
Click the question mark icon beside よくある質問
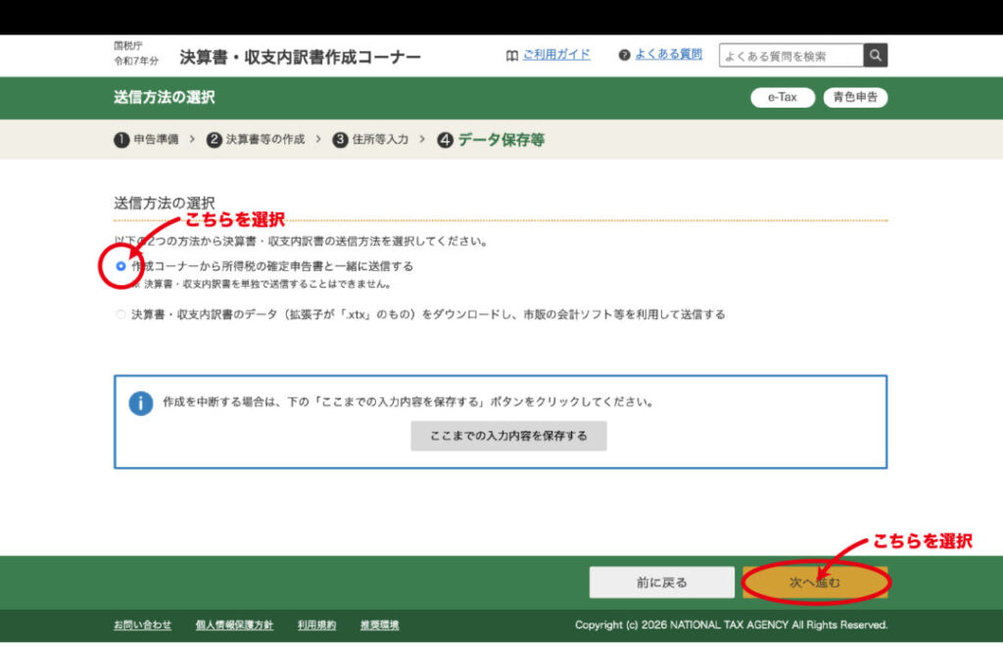(624, 55)
